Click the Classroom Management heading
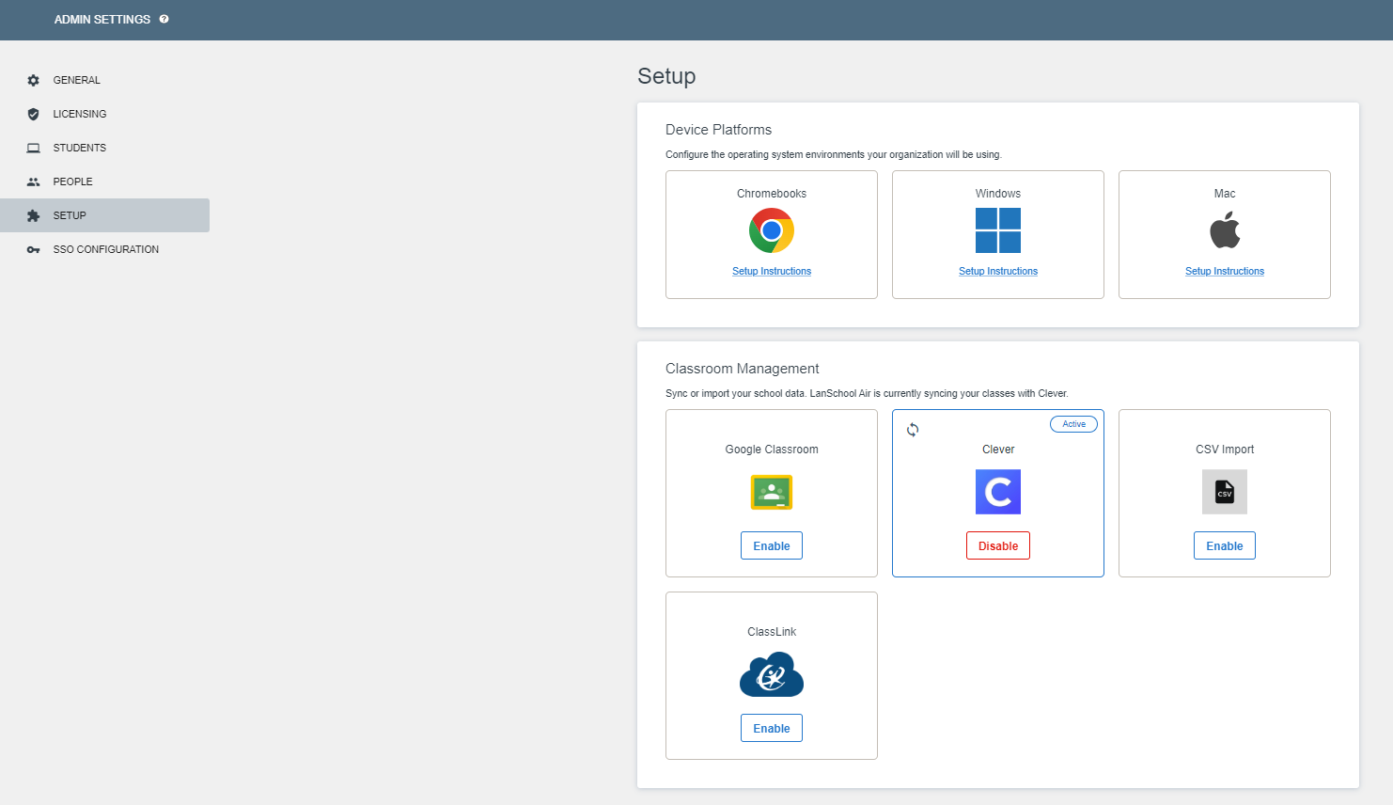 pos(742,369)
